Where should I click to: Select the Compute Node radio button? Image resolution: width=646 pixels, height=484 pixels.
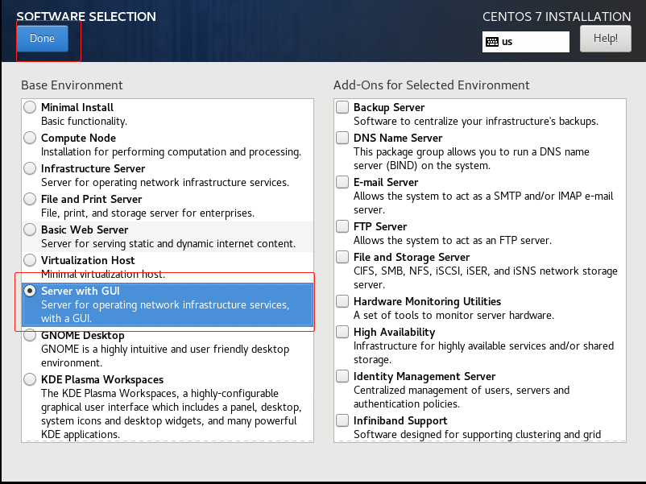pos(30,138)
